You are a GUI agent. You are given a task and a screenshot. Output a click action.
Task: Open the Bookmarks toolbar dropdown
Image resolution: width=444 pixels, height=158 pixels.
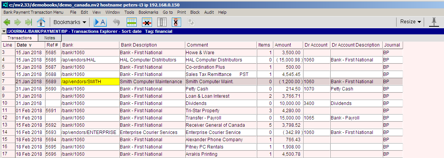click(x=70, y=22)
